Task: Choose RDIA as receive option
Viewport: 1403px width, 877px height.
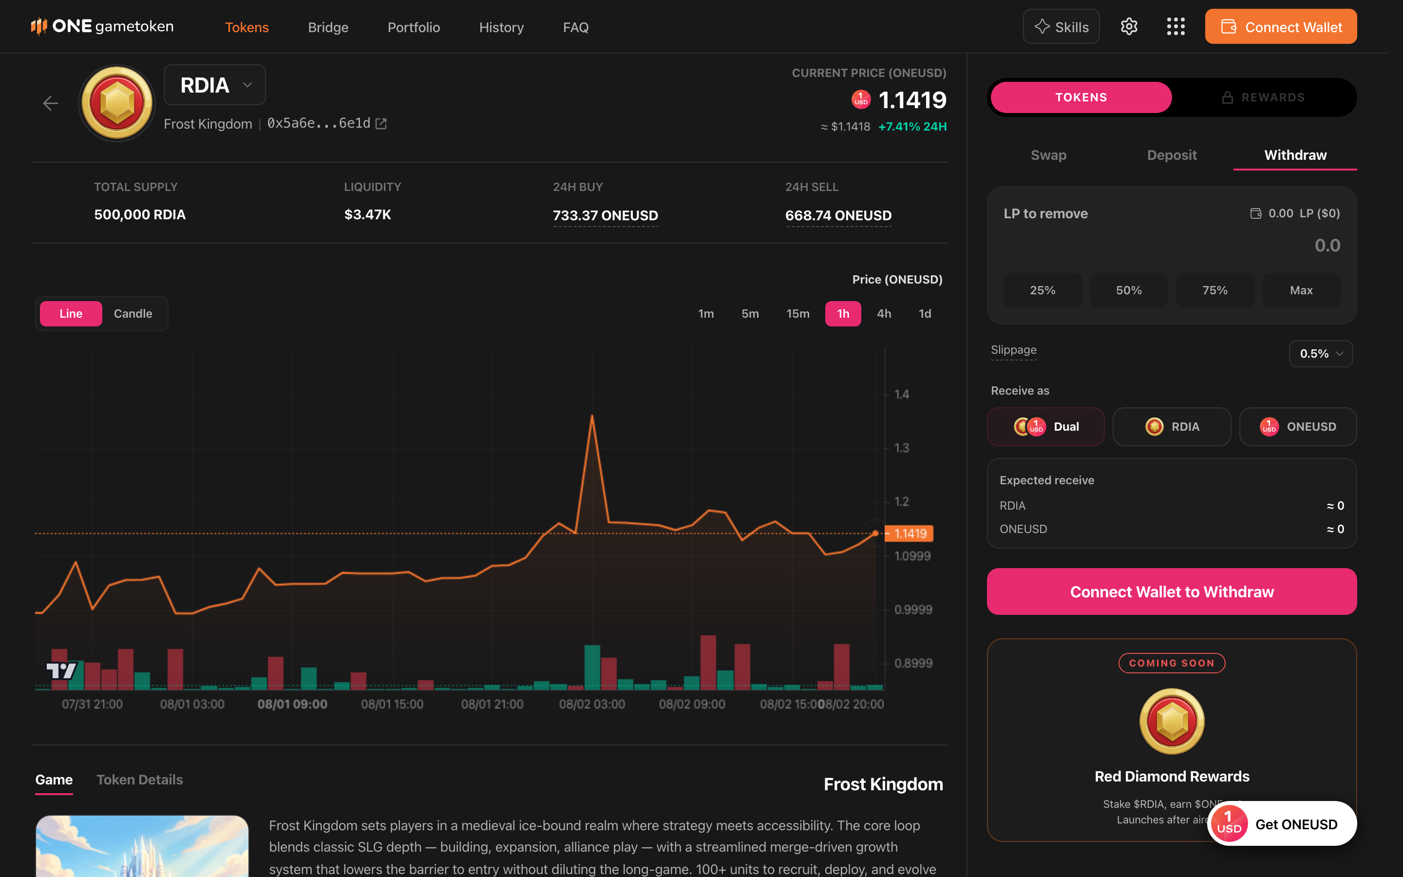Action: [1172, 427]
